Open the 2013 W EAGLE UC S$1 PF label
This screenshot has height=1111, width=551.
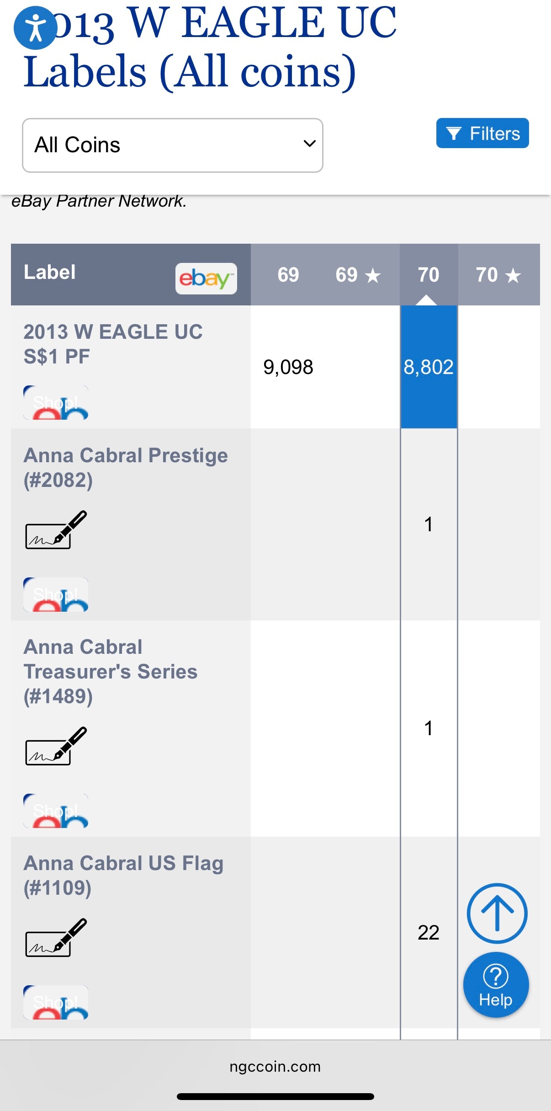pyautogui.click(x=113, y=344)
